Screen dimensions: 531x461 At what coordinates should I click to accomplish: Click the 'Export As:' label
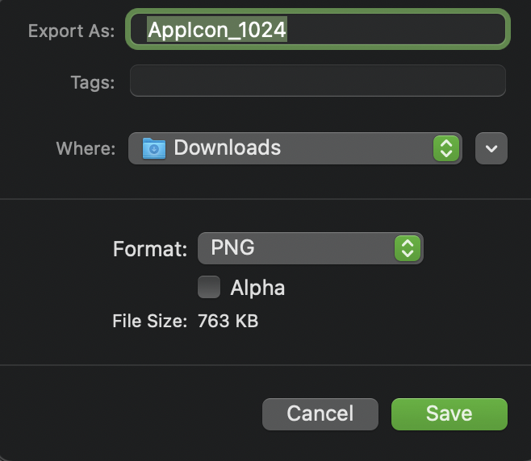click(71, 31)
